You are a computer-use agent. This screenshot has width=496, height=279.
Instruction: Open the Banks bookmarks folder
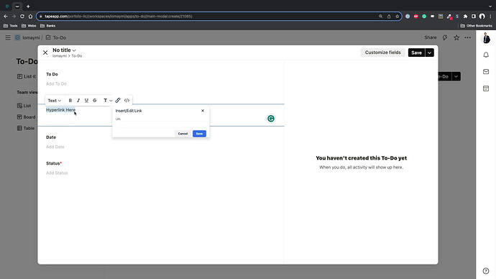coord(47,26)
